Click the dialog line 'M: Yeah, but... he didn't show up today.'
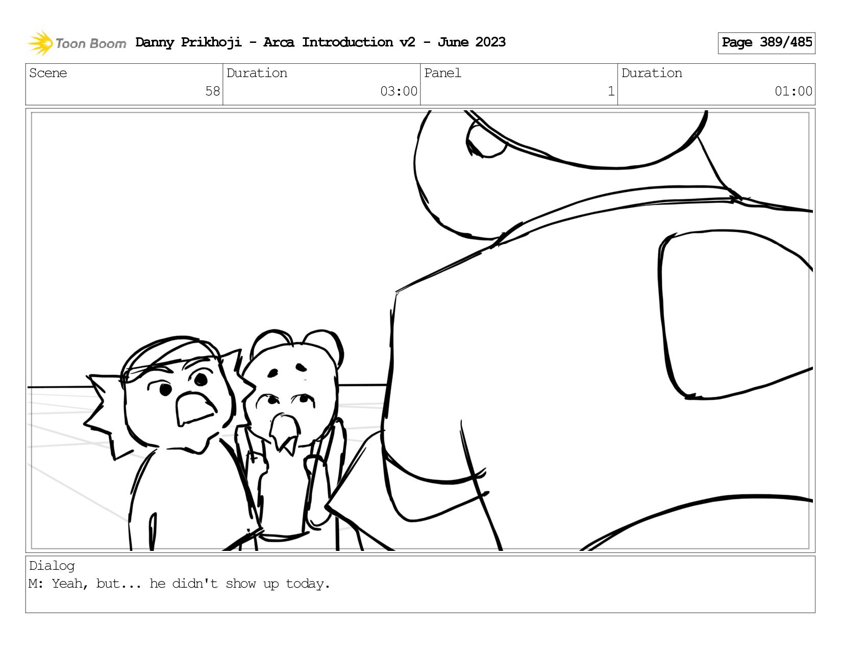This screenshot has height=651, width=842. (x=180, y=584)
